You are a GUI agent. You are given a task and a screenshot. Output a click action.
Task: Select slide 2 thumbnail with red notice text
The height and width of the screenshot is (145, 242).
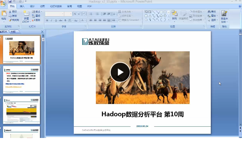click(21, 80)
